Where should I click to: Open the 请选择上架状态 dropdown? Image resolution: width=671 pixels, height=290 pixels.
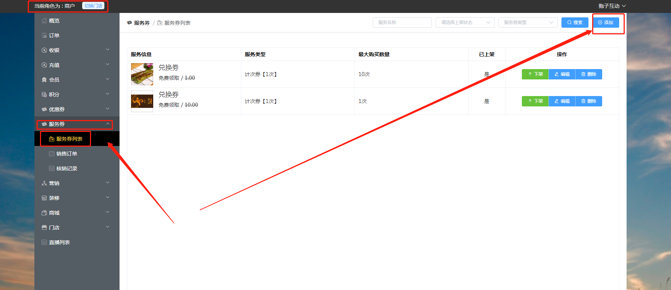click(465, 23)
